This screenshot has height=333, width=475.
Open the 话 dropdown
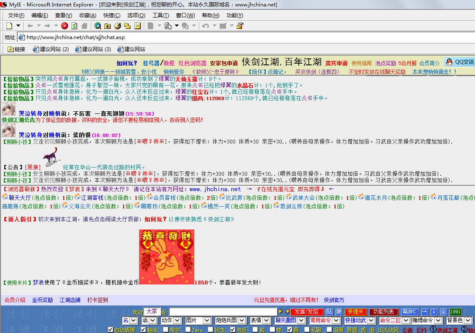149,320
